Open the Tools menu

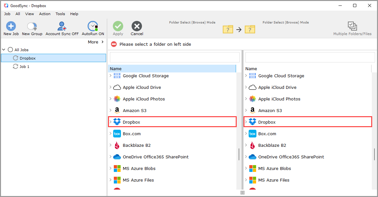(x=60, y=14)
